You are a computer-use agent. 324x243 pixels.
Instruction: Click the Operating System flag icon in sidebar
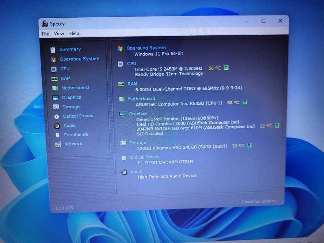[53, 59]
